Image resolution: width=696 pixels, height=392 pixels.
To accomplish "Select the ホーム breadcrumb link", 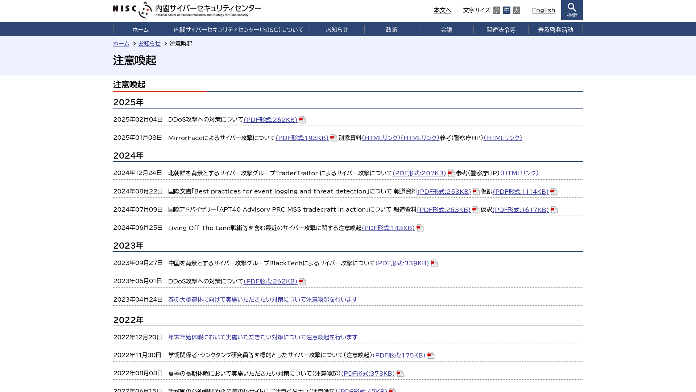I will pos(121,44).
